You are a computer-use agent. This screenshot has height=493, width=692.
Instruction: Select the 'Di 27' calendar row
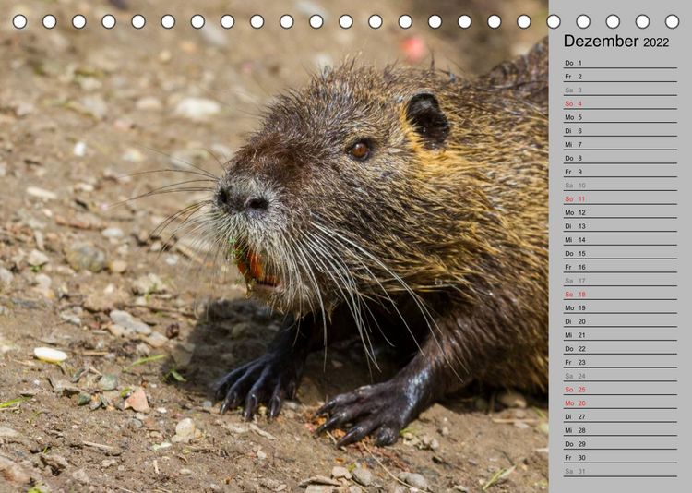tap(620, 416)
